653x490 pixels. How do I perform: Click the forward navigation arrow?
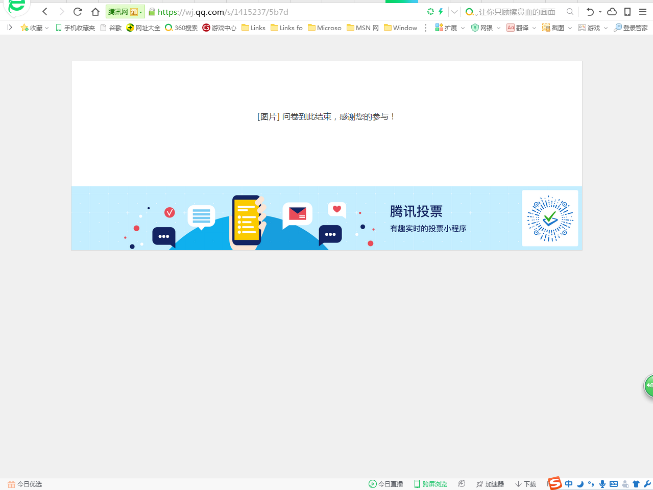pos(61,12)
